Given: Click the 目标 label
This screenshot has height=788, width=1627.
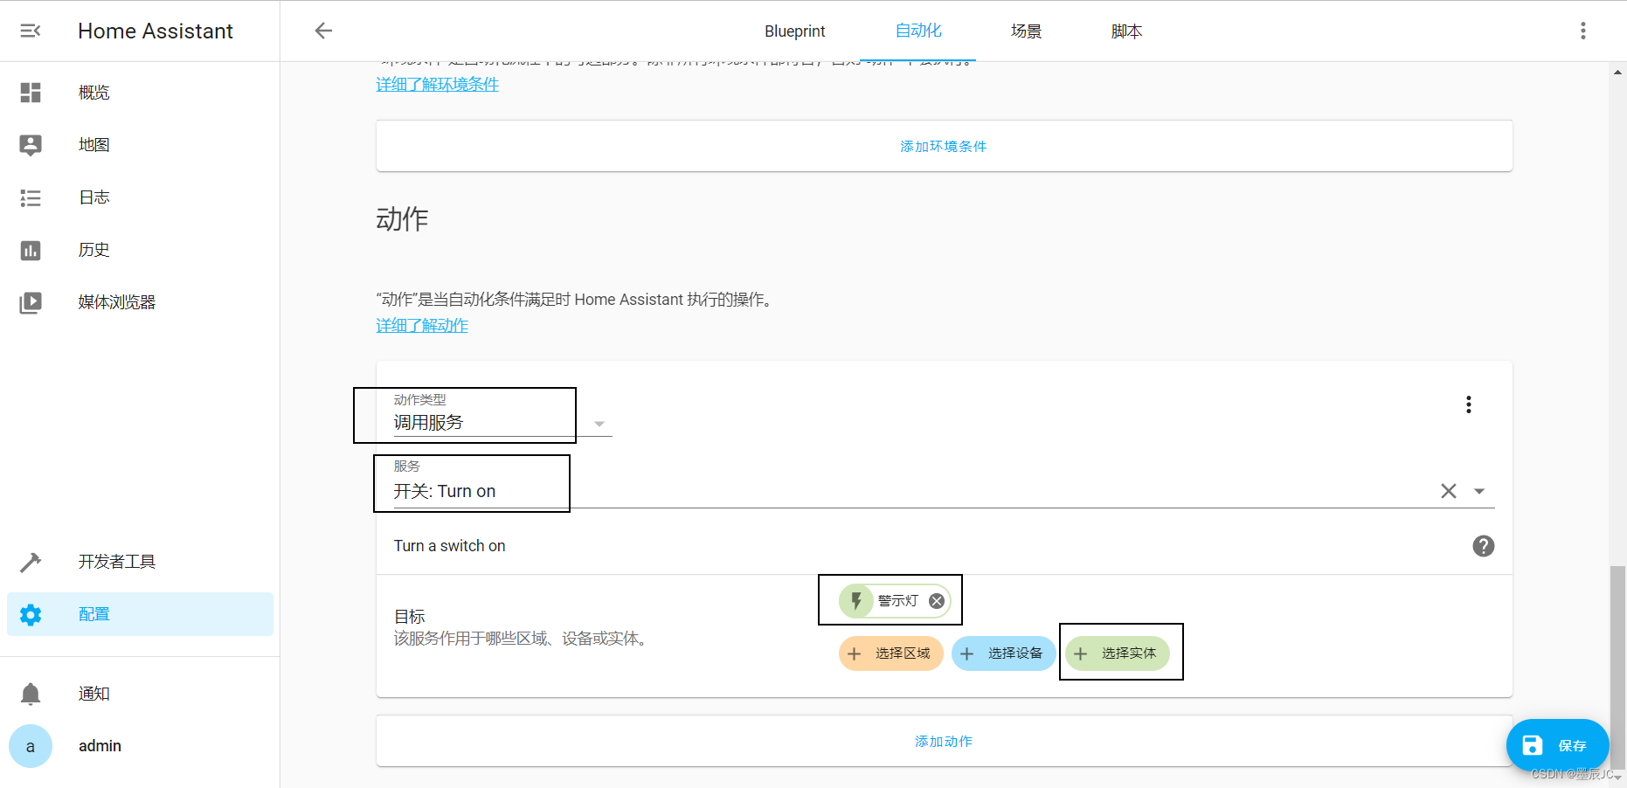Looking at the screenshot, I should click(410, 617).
